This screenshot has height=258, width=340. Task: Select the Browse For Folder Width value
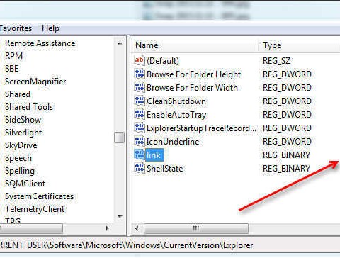point(192,88)
